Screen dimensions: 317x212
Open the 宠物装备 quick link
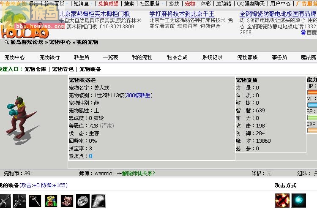[90, 69]
